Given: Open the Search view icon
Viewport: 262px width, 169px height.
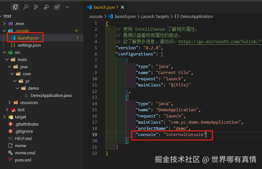Looking at the screenshot, I should click(26, 7).
